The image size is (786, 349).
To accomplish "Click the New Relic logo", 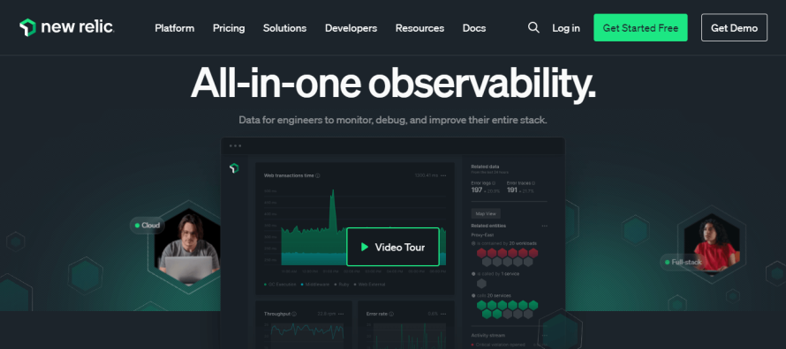I will tap(66, 27).
